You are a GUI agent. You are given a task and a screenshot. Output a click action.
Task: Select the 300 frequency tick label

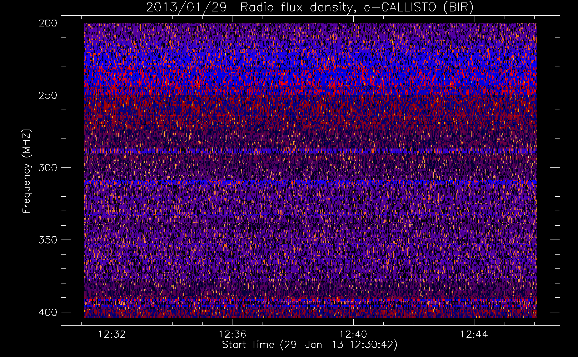click(x=48, y=167)
